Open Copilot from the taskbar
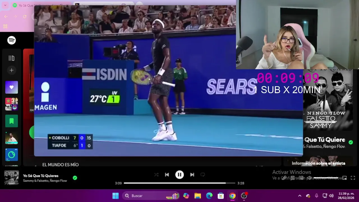This screenshot has height=202, width=359. [x=186, y=196]
